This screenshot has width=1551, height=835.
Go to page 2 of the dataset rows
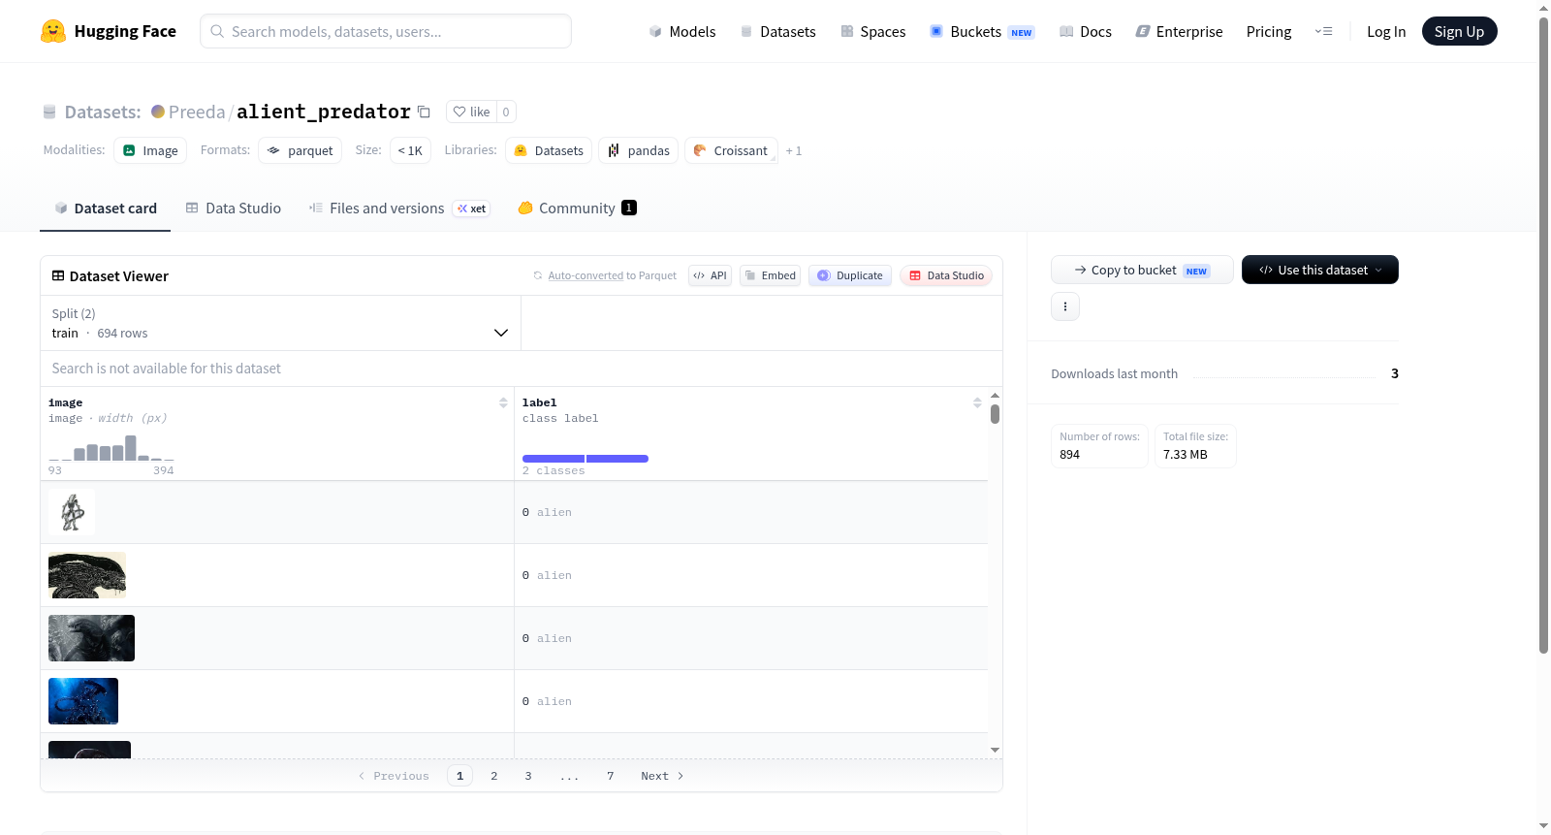494,776
